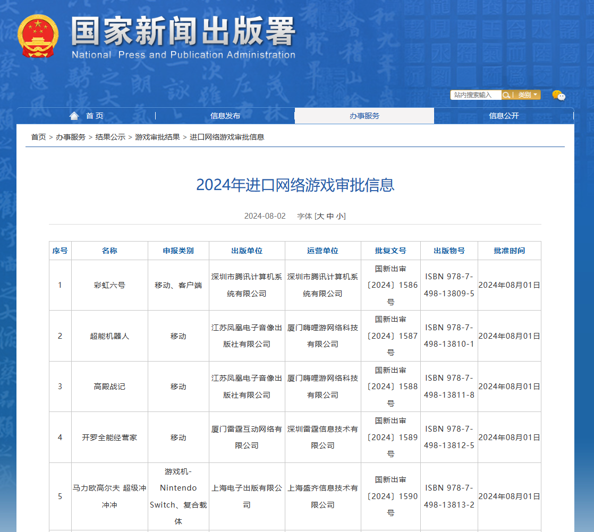The width and height of the screenshot is (594, 532).
Task: Click publisher 深圳市腾讯计算机系统有限公司 in 出版单位 column
Action: click(247, 286)
